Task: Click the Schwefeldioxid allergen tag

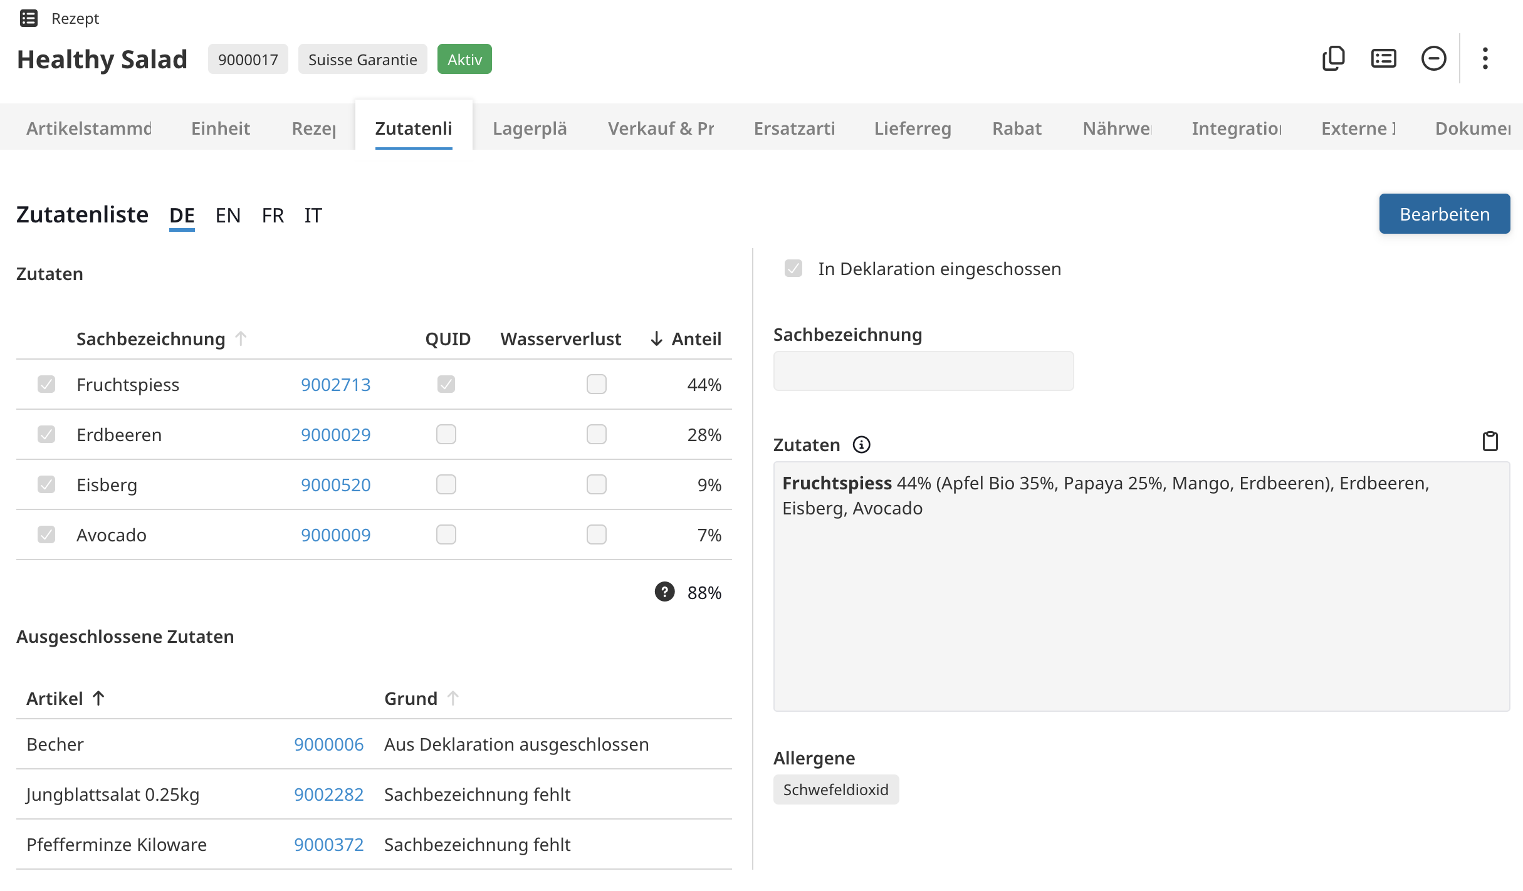Action: 835,789
